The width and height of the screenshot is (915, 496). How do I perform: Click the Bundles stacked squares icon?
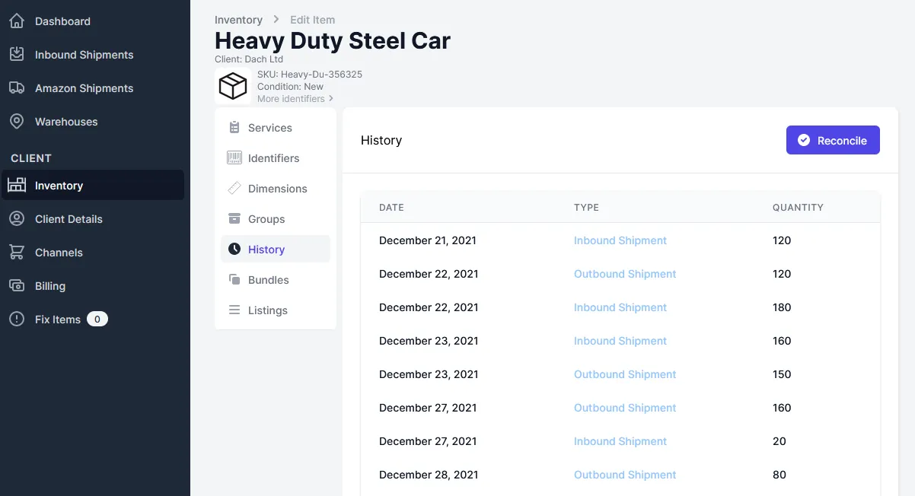coord(234,280)
